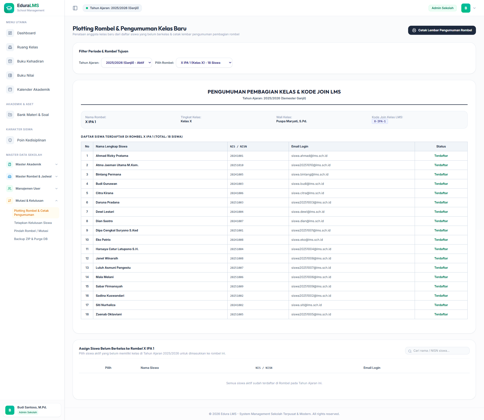
Task: Click the Master Rombel & Jadwal building icon
Action: click(10, 176)
